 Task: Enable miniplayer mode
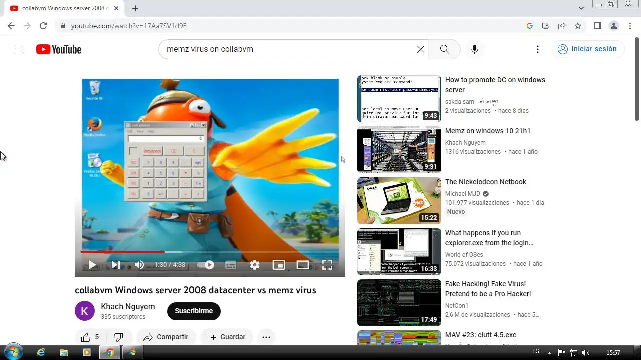[279, 265]
